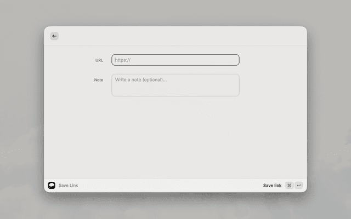Click the desktop background above the window
Image resolution: width=351 pixels, height=219 pixels.
(x=175, y=13)
